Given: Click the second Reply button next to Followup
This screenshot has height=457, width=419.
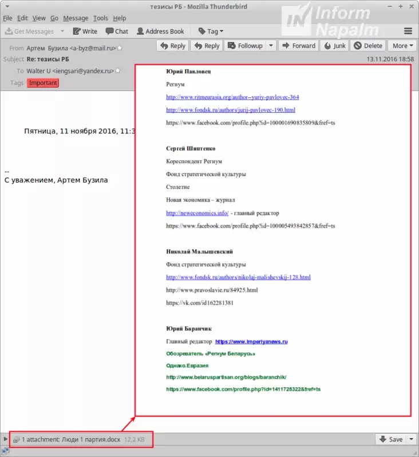Looking at the screenshot, I should [x=207, y=46].
